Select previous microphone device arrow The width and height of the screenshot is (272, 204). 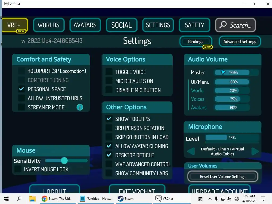click(191, 151)
